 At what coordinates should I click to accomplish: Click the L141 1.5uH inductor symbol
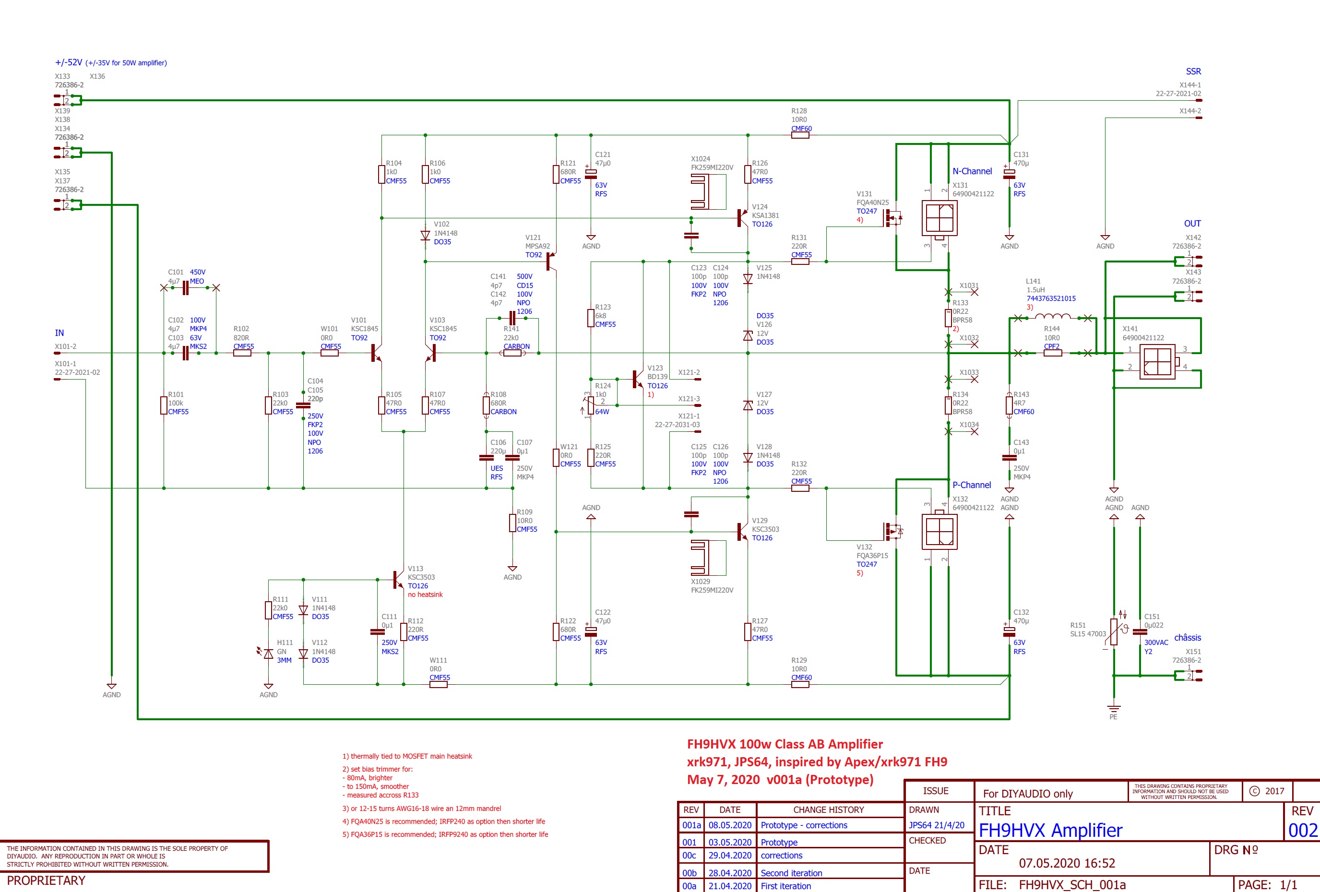[1052, 317]
